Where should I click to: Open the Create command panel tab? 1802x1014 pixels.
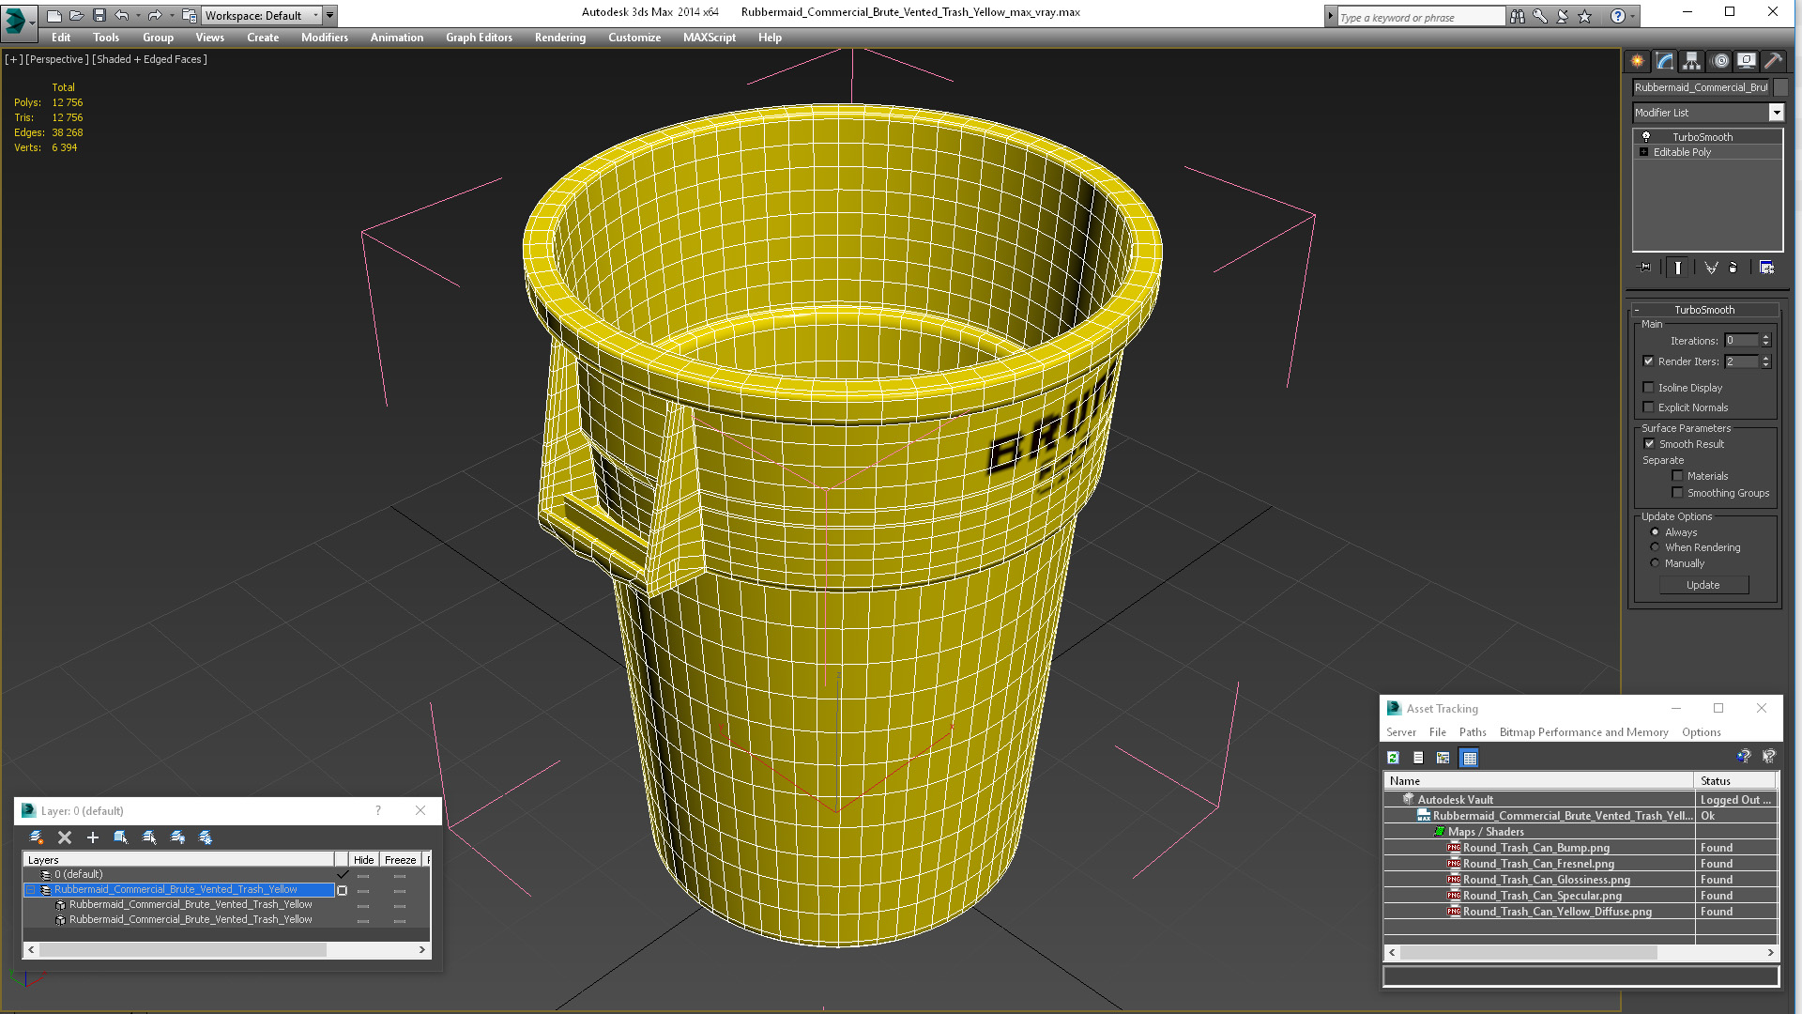click(x=1638, y=61)
